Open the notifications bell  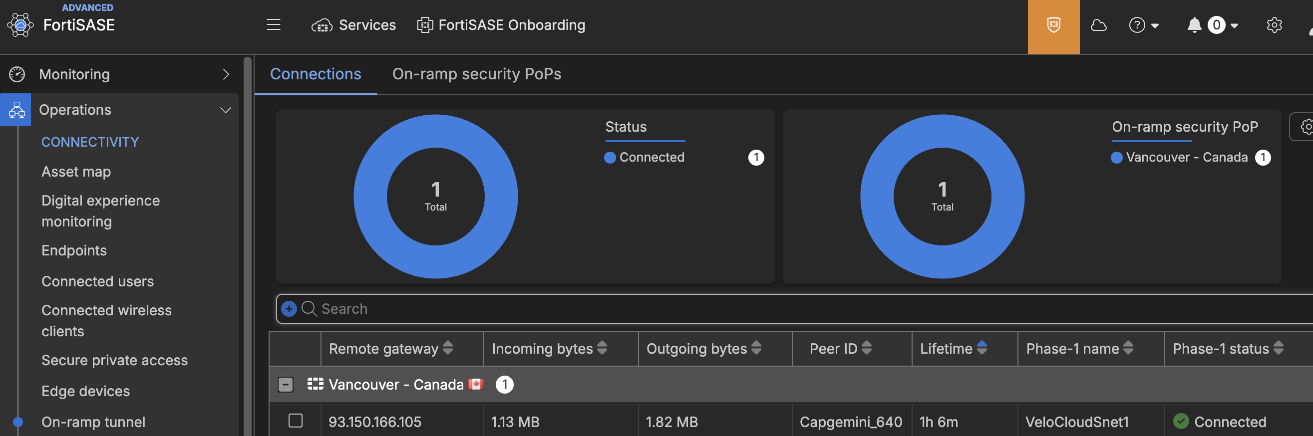pos(1194,25)
